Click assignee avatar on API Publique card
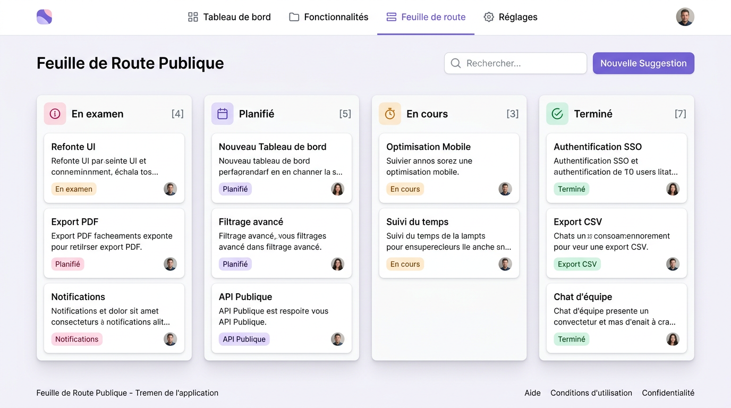731x408 pixels. click(338, 339)
